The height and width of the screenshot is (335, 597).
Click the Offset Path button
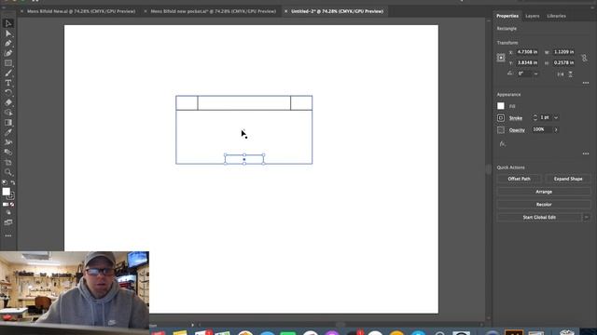tap(519, 179)
